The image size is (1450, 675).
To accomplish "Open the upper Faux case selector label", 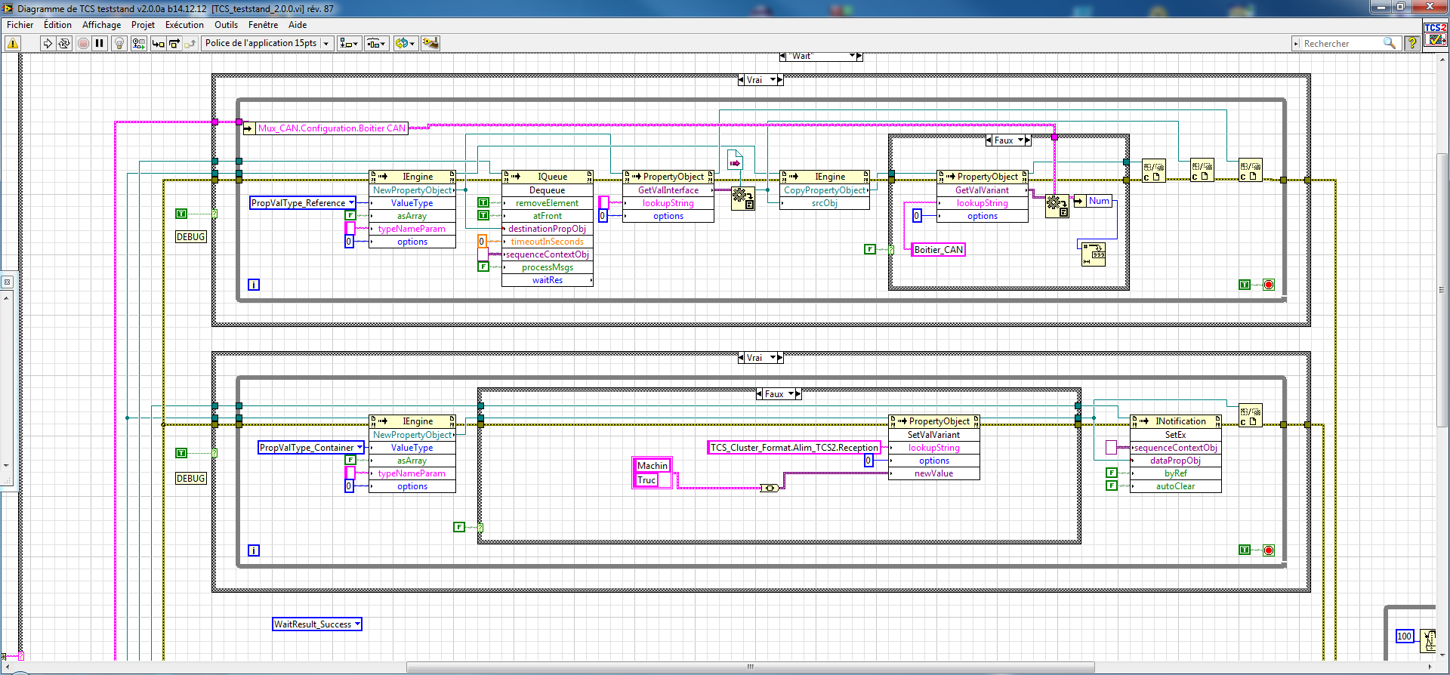I will pyautogui.click(x=1008, y=140).
